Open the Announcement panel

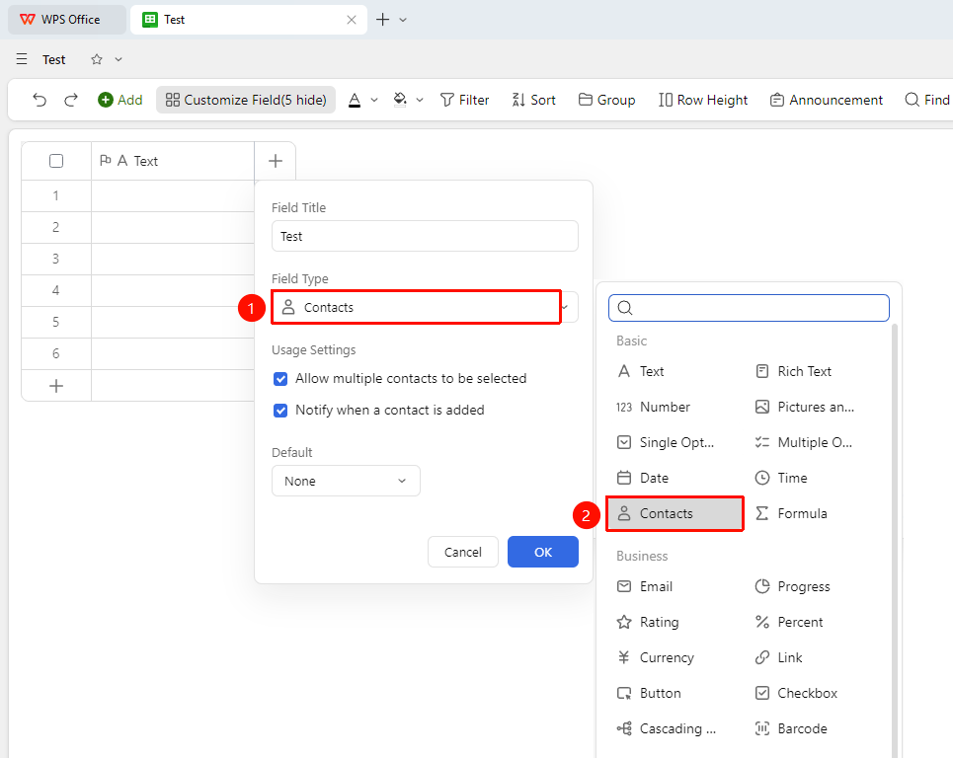pos(826,100)
